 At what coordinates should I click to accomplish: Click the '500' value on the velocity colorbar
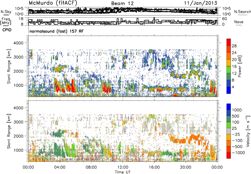tap(236, 116)
